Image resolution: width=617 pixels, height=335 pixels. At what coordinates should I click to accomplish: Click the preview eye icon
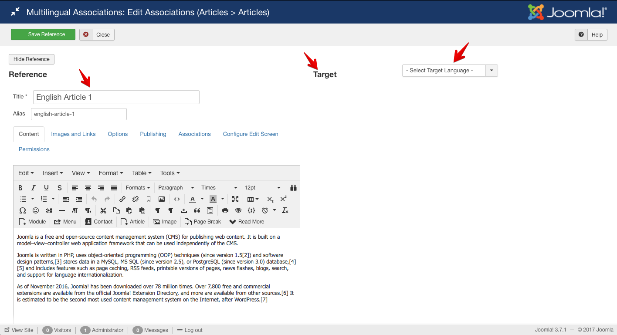coord(238,210)
